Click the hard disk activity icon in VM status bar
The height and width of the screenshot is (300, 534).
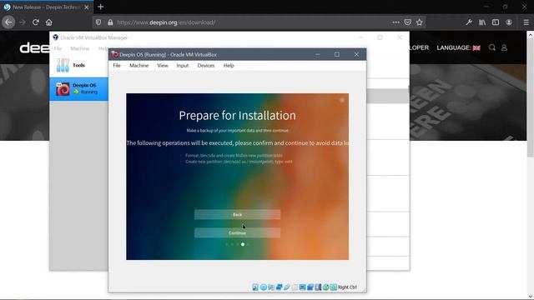click(255, 287)
